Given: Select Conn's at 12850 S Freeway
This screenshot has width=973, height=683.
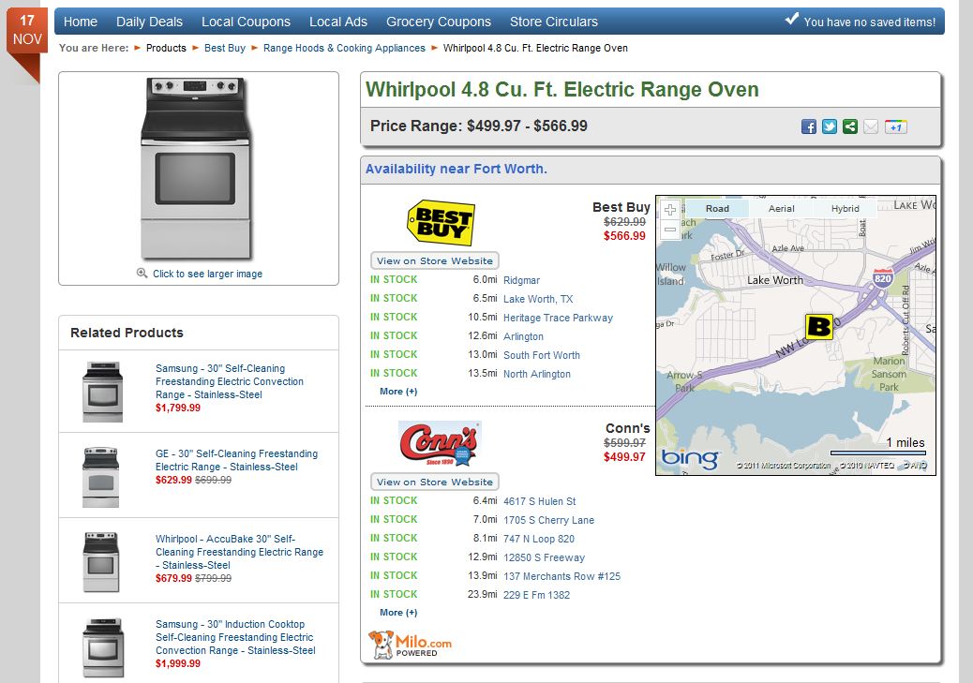Looking at the screenshot, I should pyautogui.click(x=545, y=557).
